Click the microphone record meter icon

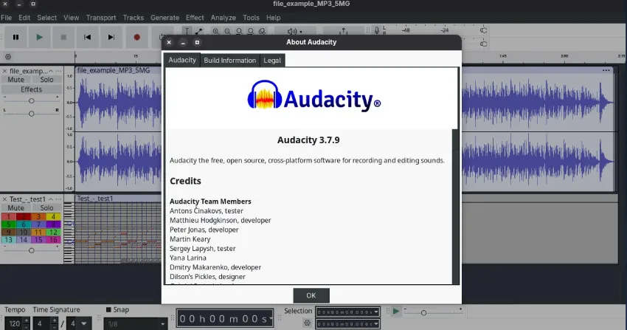coord(377,30)
